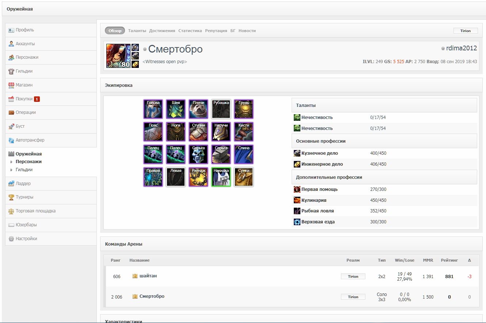Click the Рыбная ловля profession icon
The width and height of the screenshot is (486, 323).
click(297, 211)
